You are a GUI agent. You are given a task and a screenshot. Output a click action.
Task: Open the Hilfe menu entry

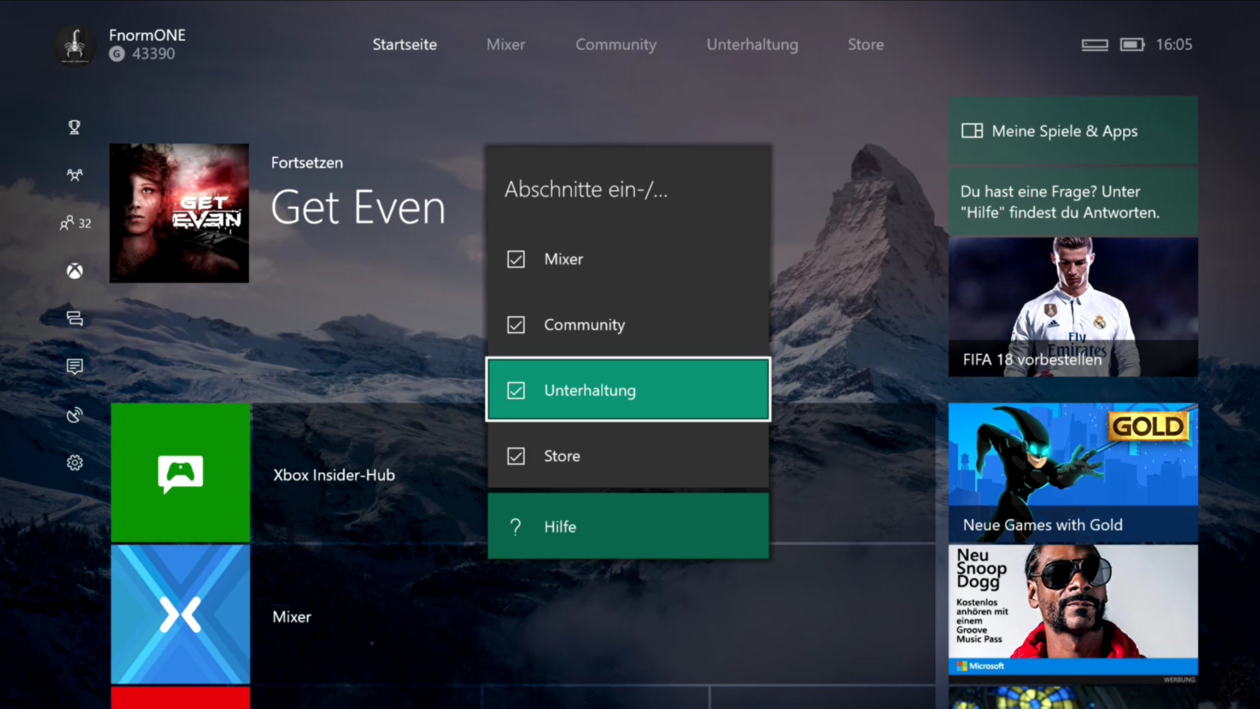[628, 526]
